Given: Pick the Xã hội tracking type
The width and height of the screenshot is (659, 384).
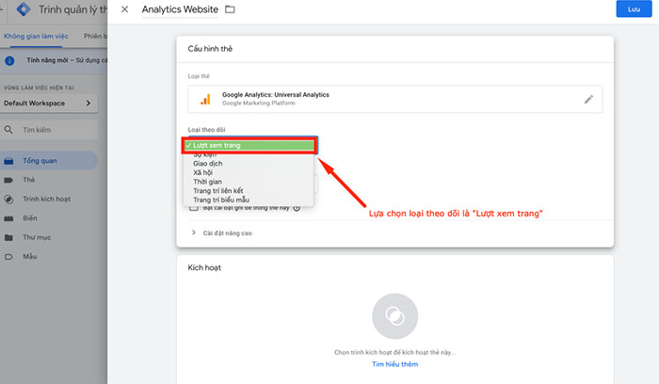Looking at the screenshot, I should (x=202, y=172).
